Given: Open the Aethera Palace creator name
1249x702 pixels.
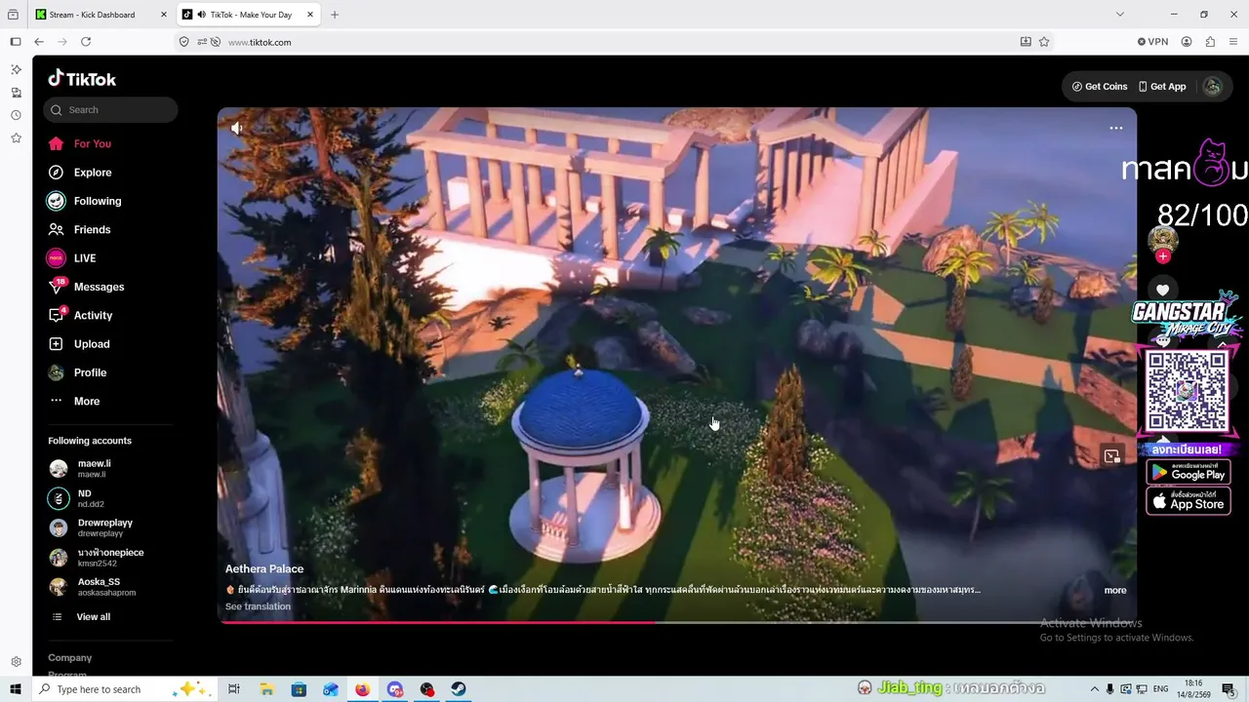Looking at the screenshot, I should (264, 568).
